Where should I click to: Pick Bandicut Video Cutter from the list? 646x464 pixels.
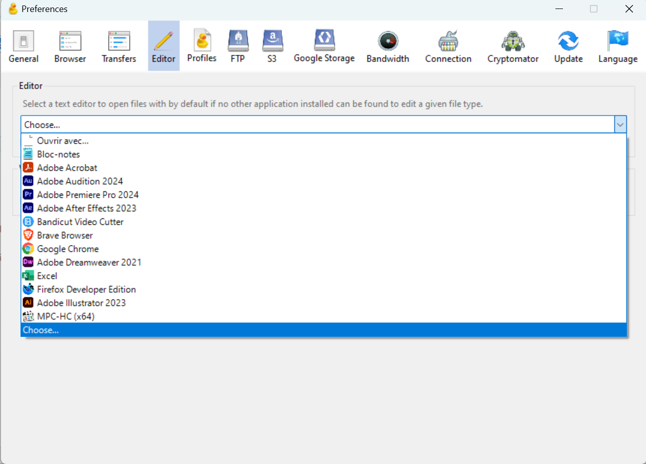point(324,222)
